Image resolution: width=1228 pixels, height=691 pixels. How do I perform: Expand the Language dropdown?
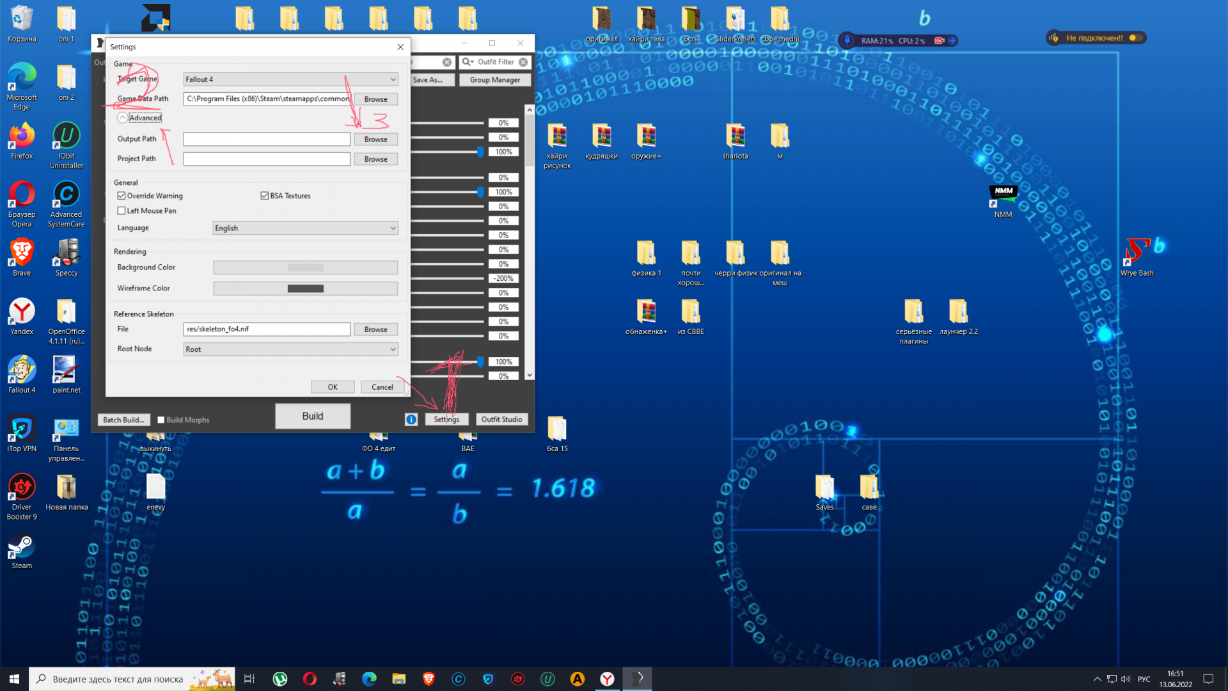[x=305, y=228]
